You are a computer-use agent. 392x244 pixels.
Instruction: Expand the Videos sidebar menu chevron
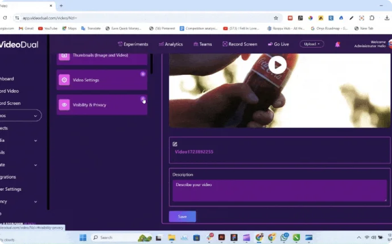click(x=36, y=116)
